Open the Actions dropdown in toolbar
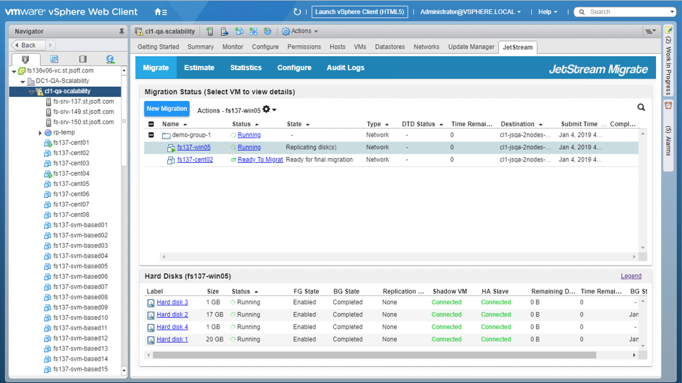 [300, 31]
